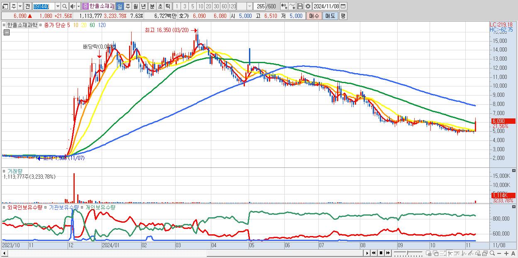
Task: Select the 초 second period button
Action: [x=160, y=6]
